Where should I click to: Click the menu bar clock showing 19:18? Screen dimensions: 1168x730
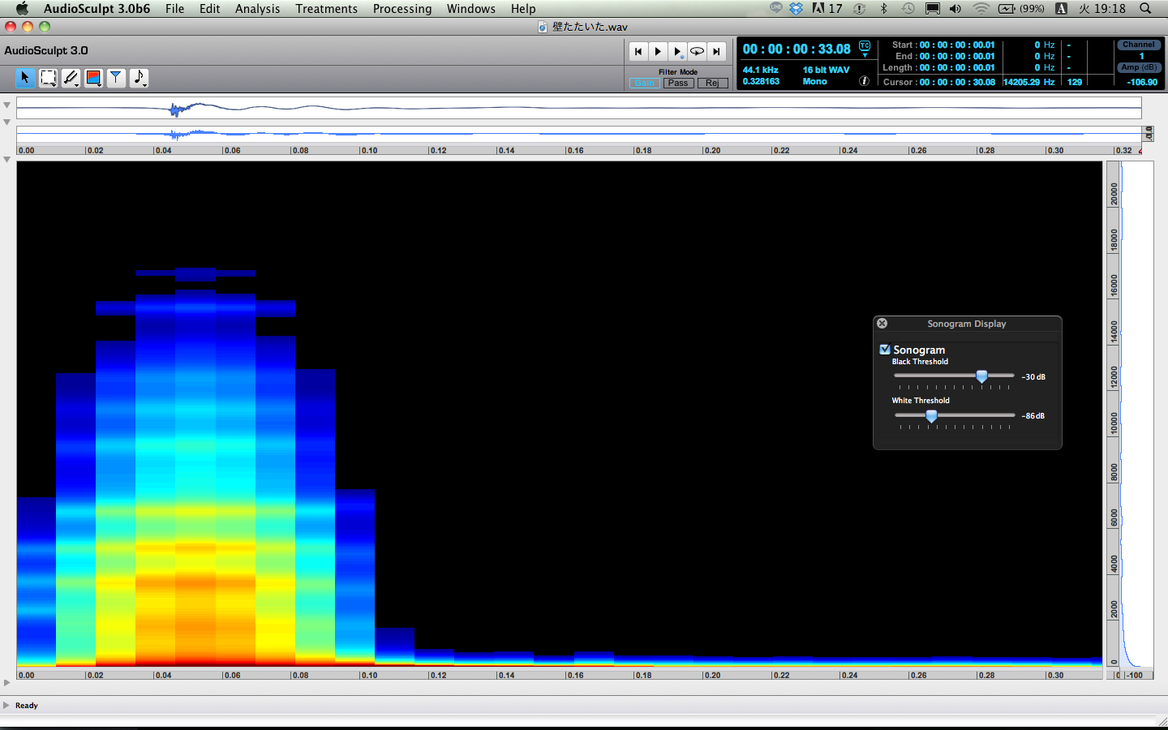click(1101, 9)
